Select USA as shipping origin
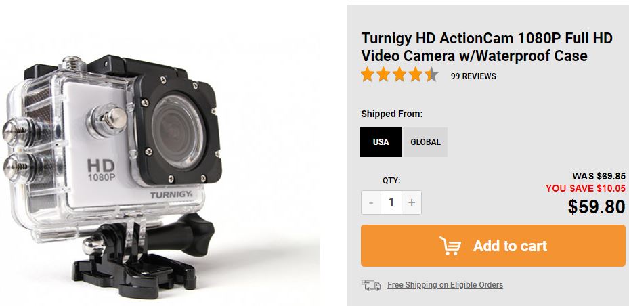 pyautogui.click(x=381, y=142)
